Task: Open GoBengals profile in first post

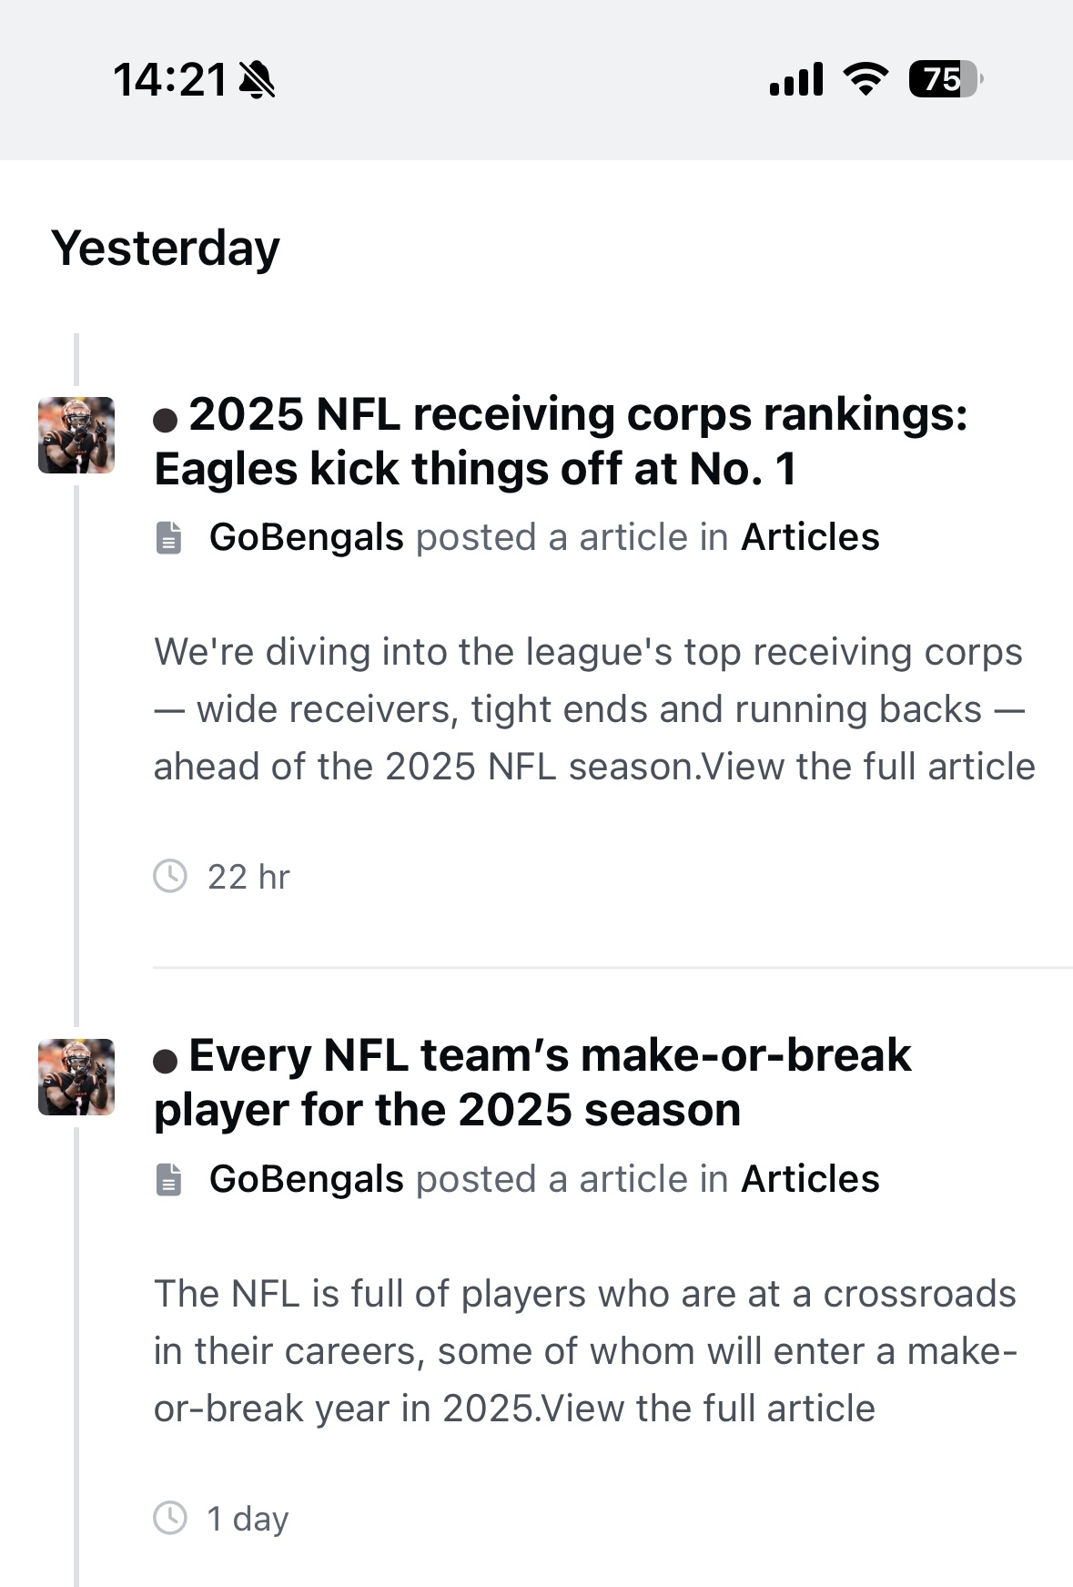Action: 307,537
